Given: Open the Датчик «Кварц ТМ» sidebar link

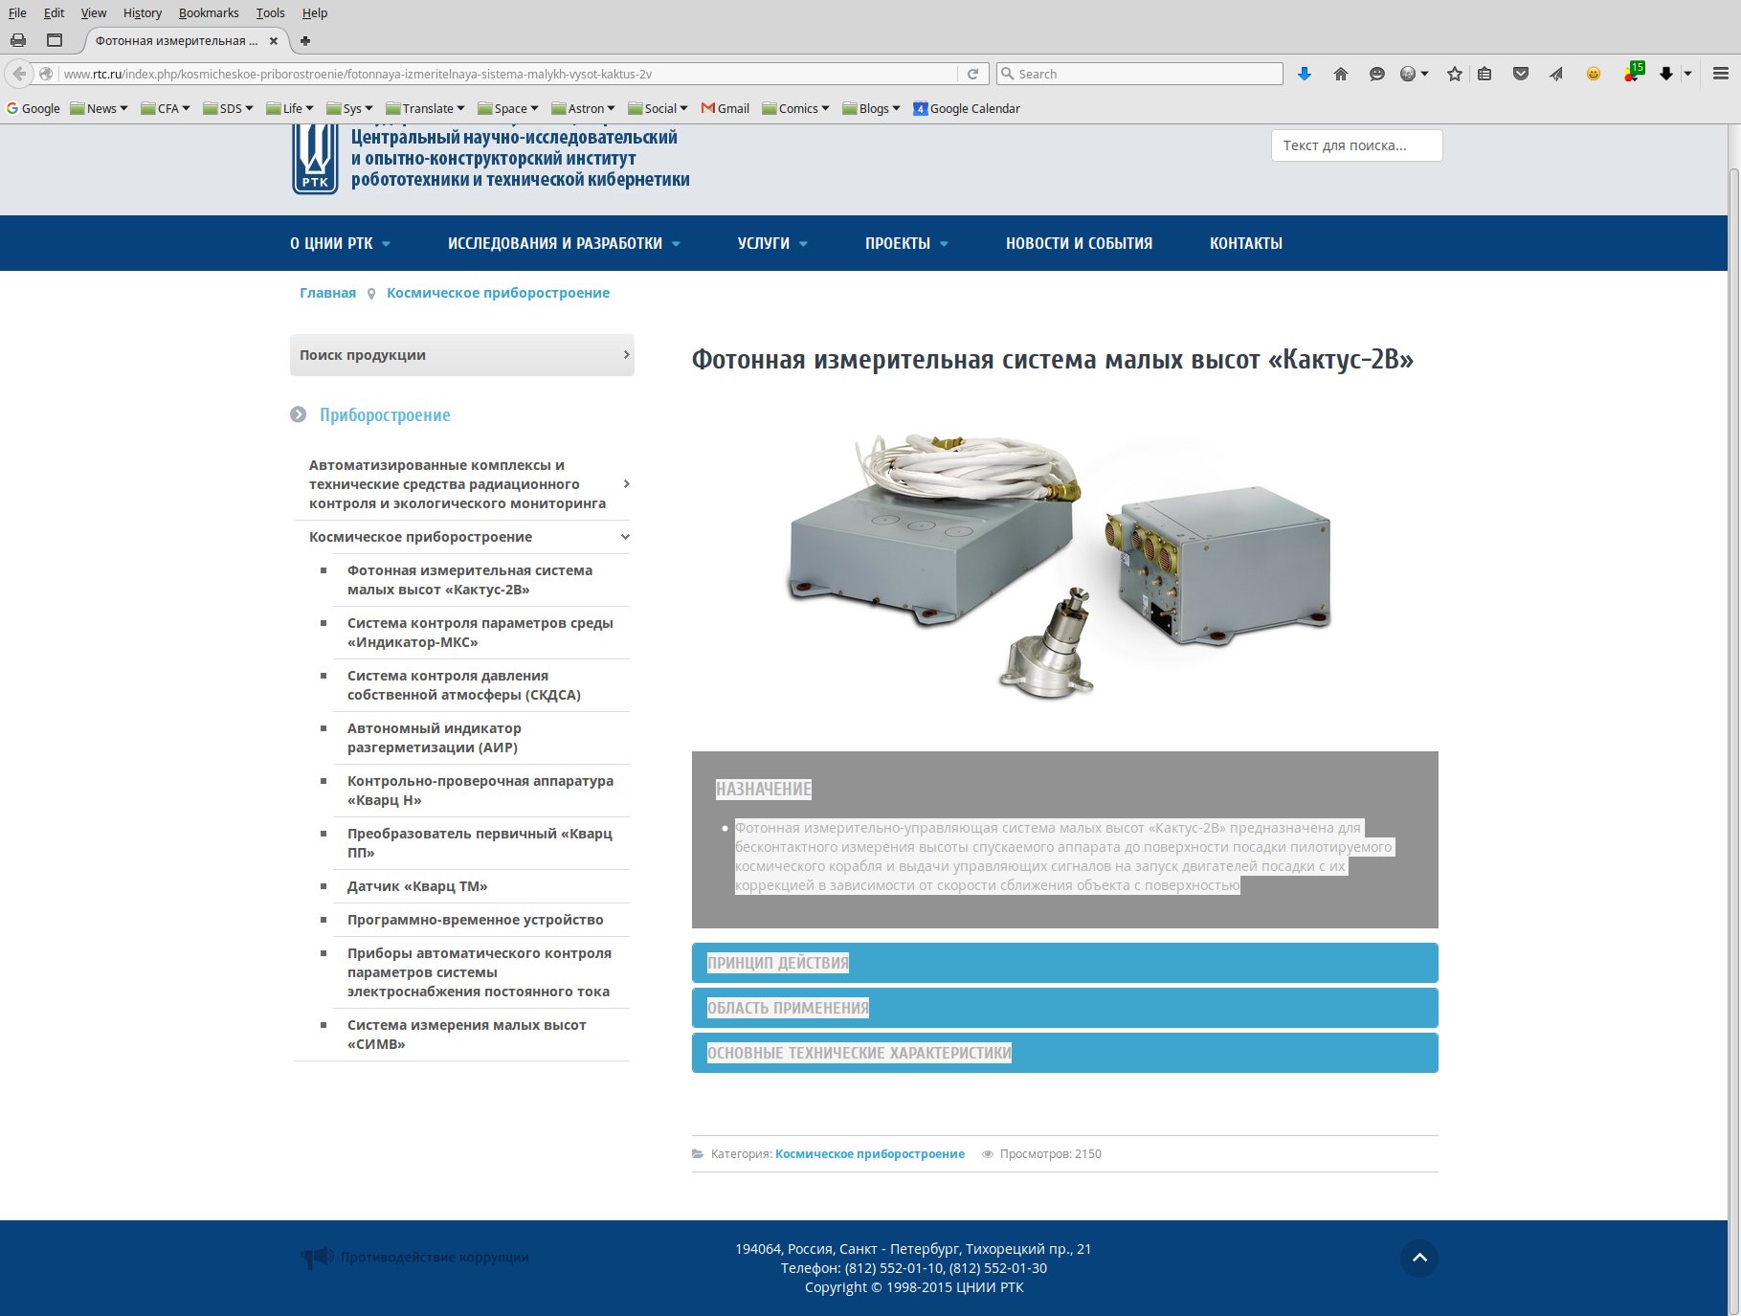Looking at the screenshot, I should click(417, 886).
